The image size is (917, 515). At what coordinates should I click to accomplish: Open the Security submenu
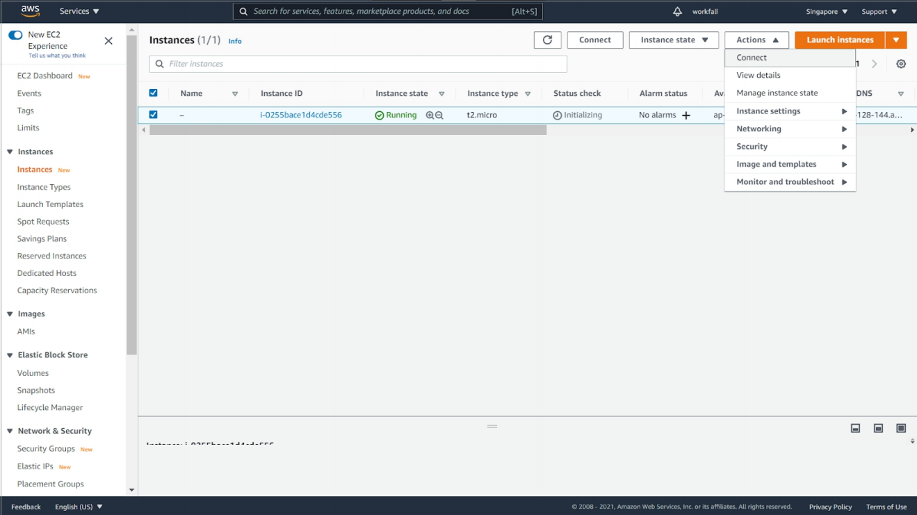pyautogui.click(x=790, y=147)
